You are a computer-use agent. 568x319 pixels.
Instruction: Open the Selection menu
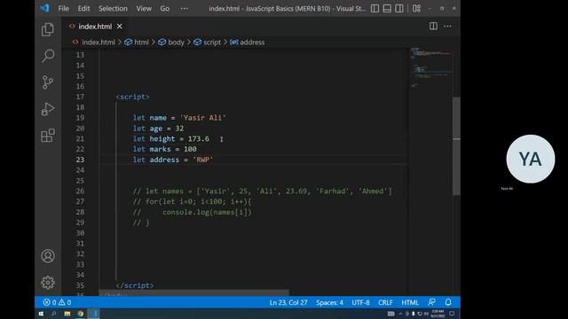(x=113, y=8)
